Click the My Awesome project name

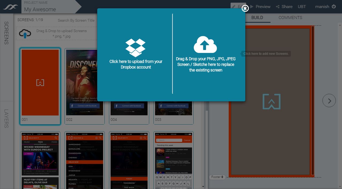coord(40,9)
